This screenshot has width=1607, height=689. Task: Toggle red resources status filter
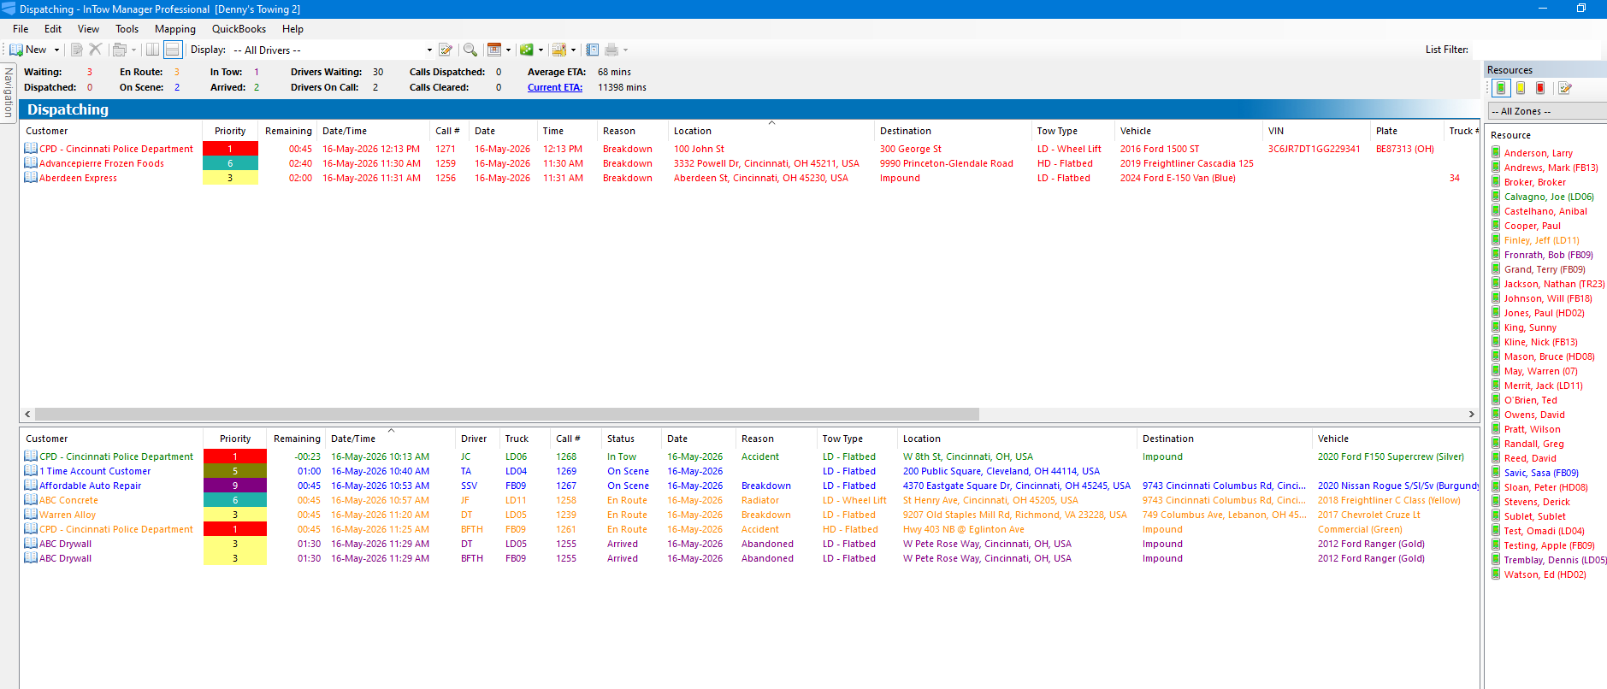1540,88
